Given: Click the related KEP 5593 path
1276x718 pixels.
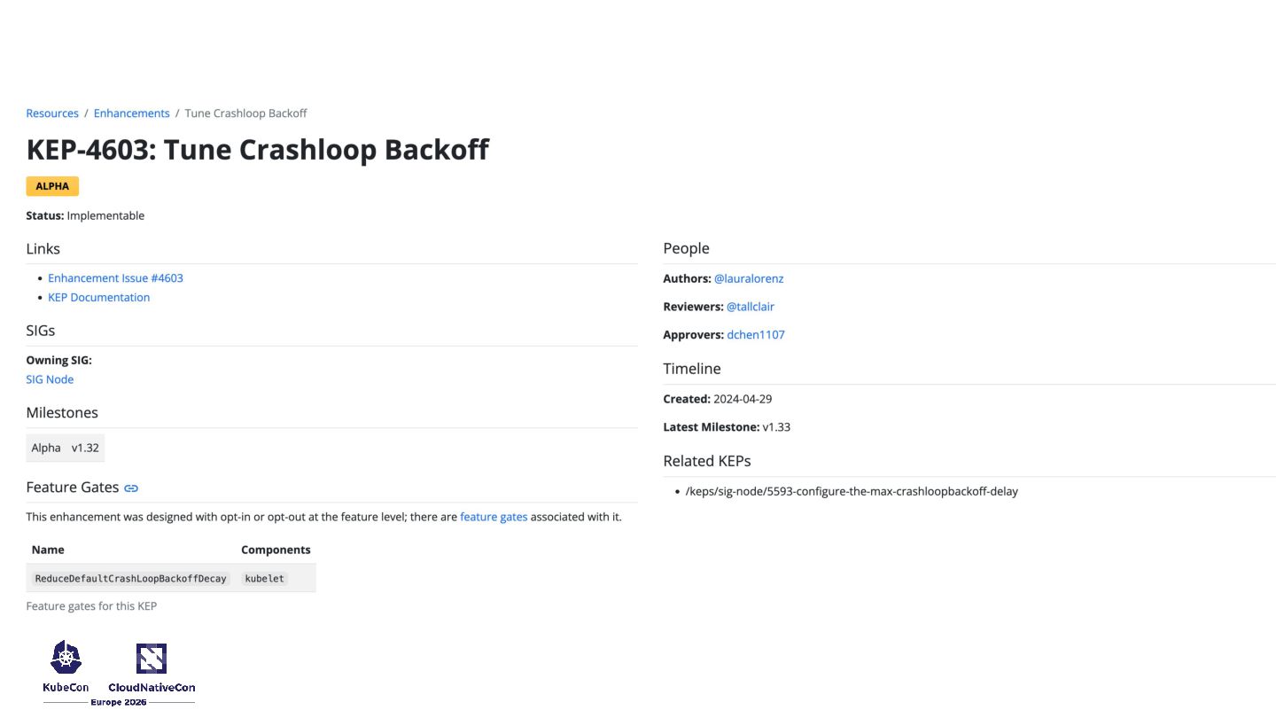Looking at the screenshot, I should (x=852, y=491).
